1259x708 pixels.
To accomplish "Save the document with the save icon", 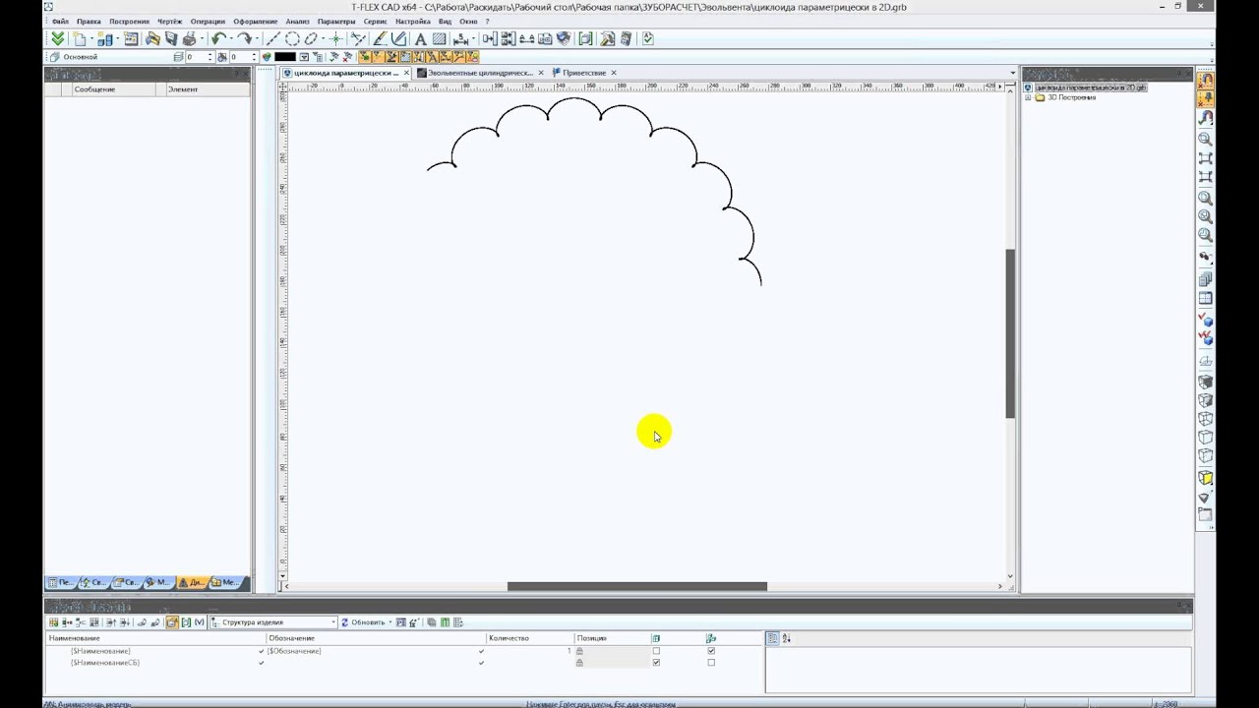I will point(171,38).
